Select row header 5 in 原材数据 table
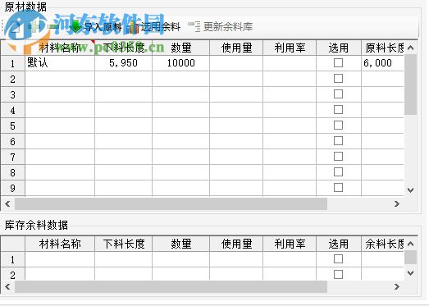 tap(12, 126)
